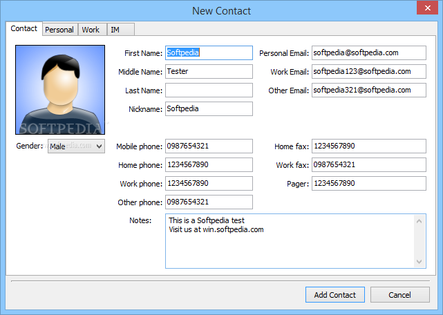Image resolution: width=443 pixels, height=315 pixels.
Task: Click the Mobile phone field
Action: pos(209,146)
